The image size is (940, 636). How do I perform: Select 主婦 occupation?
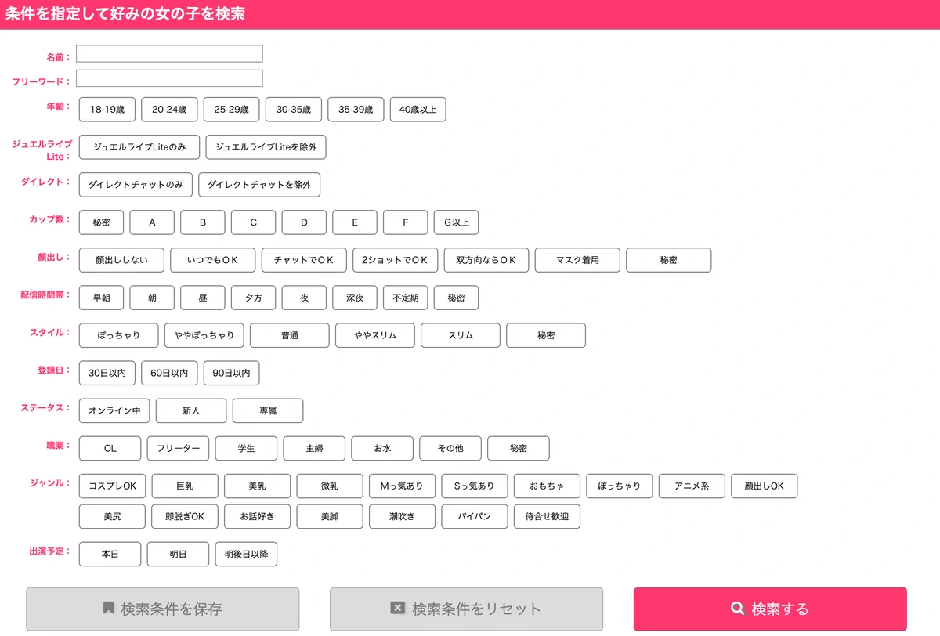click(315, 448)
